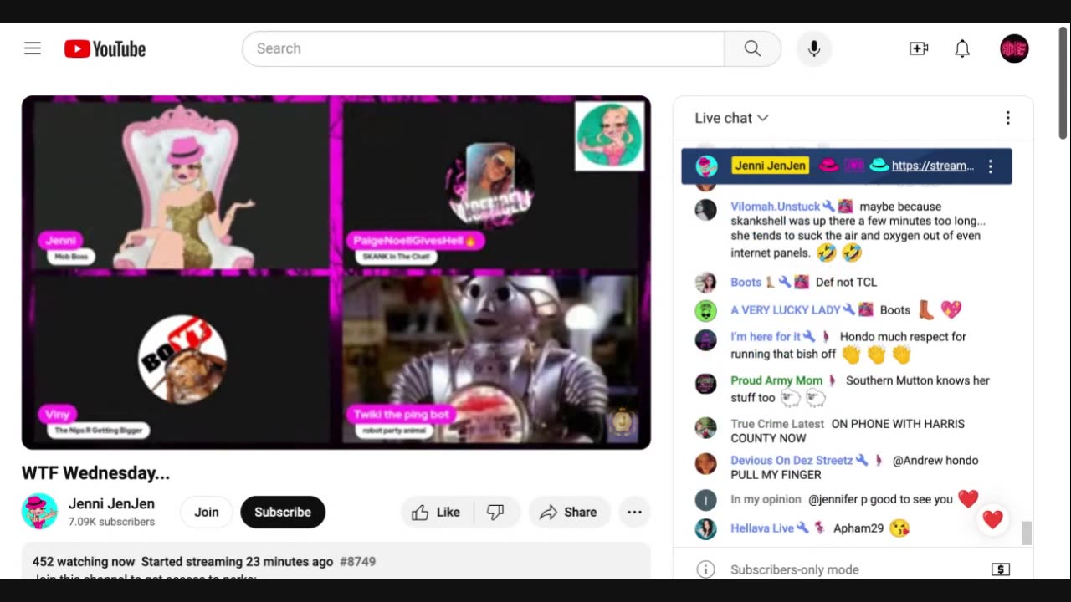This screenshot has height=602, width=1071.
Task: Open the pinned stream link
Action: pos(932,166)
